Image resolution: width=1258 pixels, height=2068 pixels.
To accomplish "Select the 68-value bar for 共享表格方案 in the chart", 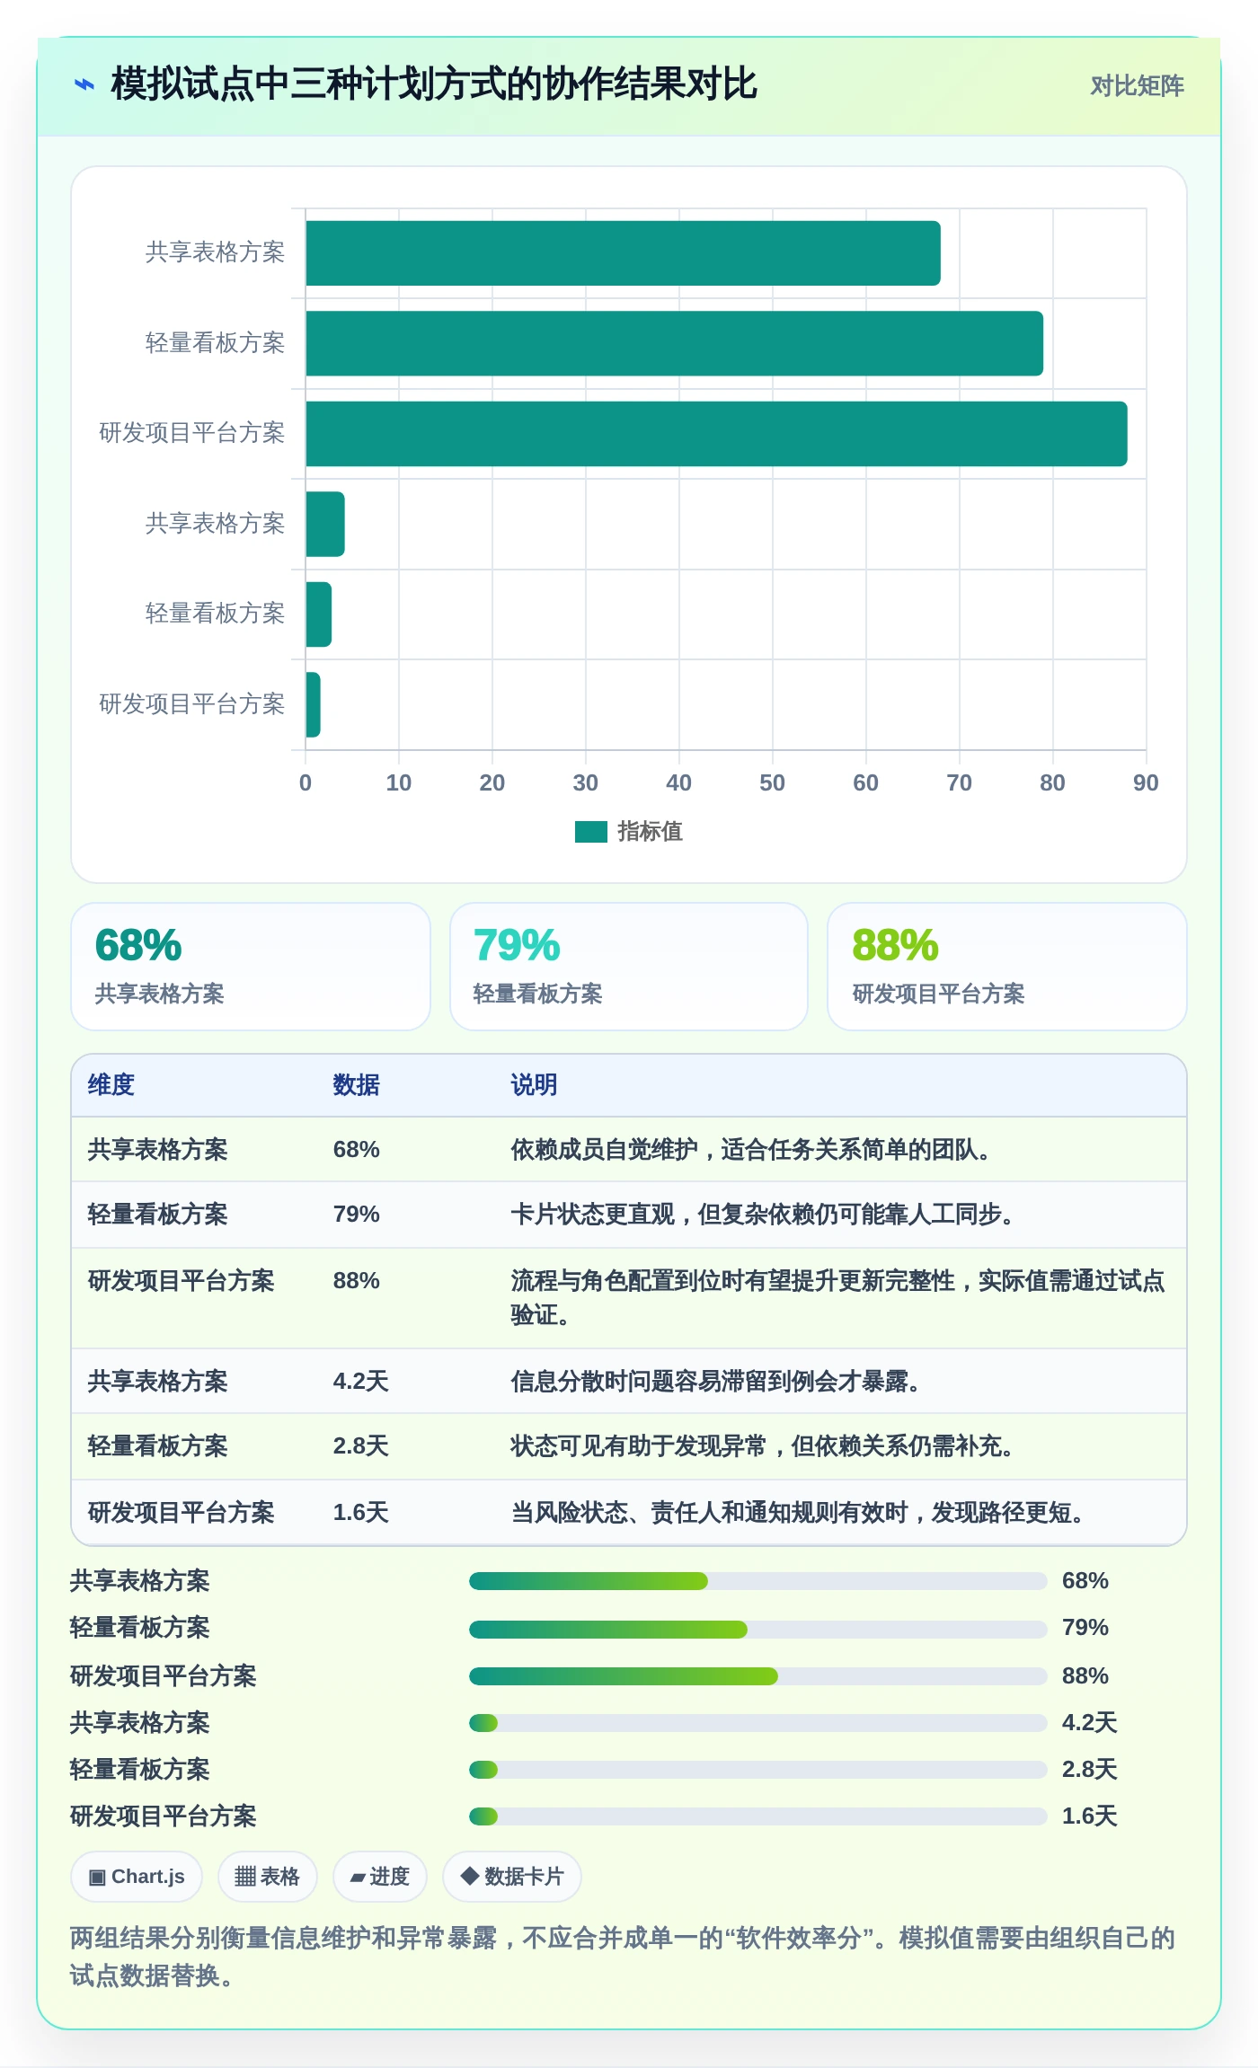I will pyautogui.click(x=623, y=253).
